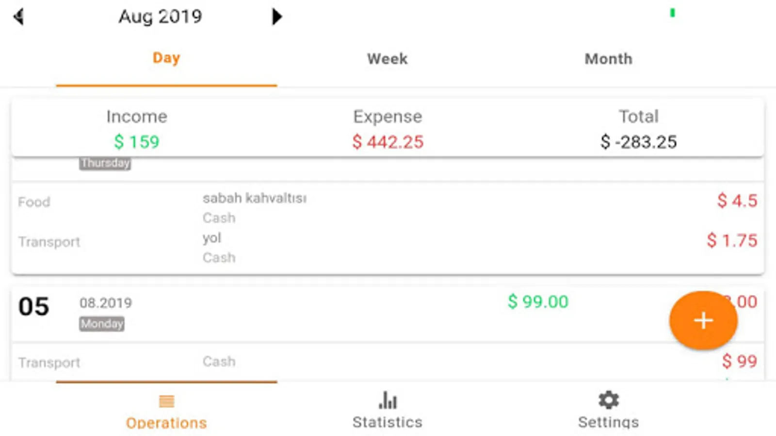Switch to the Day tab
776x436 pixels.
point(166,58)
